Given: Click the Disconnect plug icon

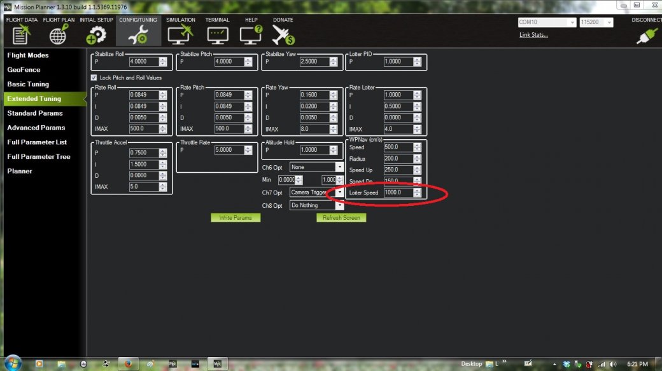Looking at the screenshot, I should 647,36.
